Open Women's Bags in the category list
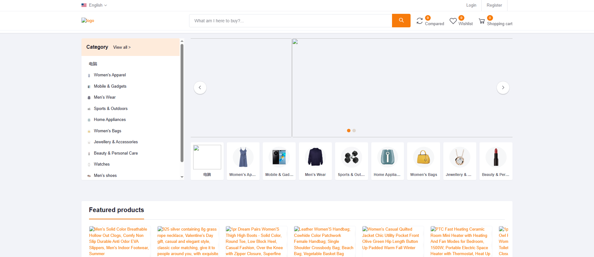The image size is (594, 257). pyautogui.click(x=108, y=131)
